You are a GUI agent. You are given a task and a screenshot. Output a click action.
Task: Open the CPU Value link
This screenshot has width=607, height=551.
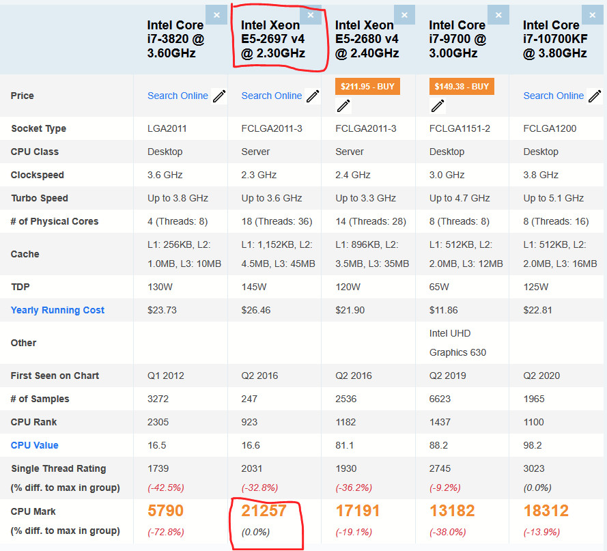coord(34,445)
